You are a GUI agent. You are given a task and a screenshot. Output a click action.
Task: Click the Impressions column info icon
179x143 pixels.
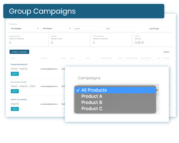pos(112,58)
